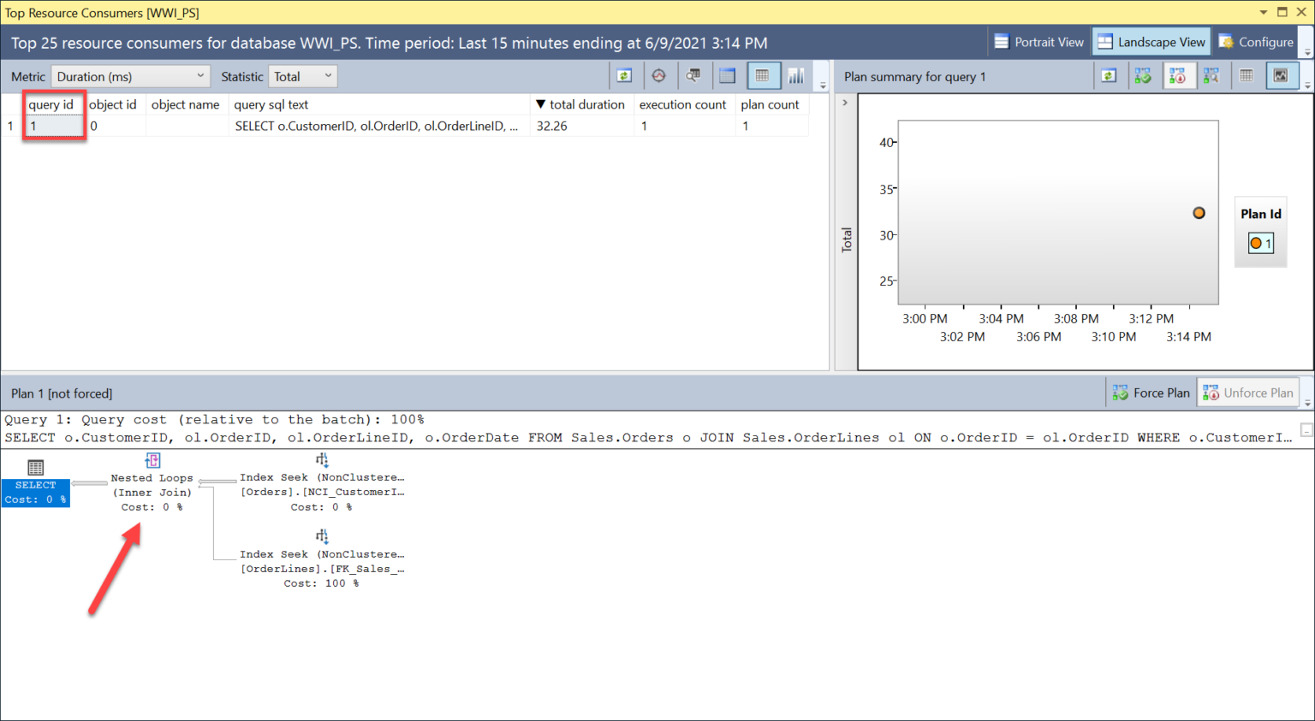
Task: Expand the collapsed pane chevron beside the chart
Action: [845, 103]
